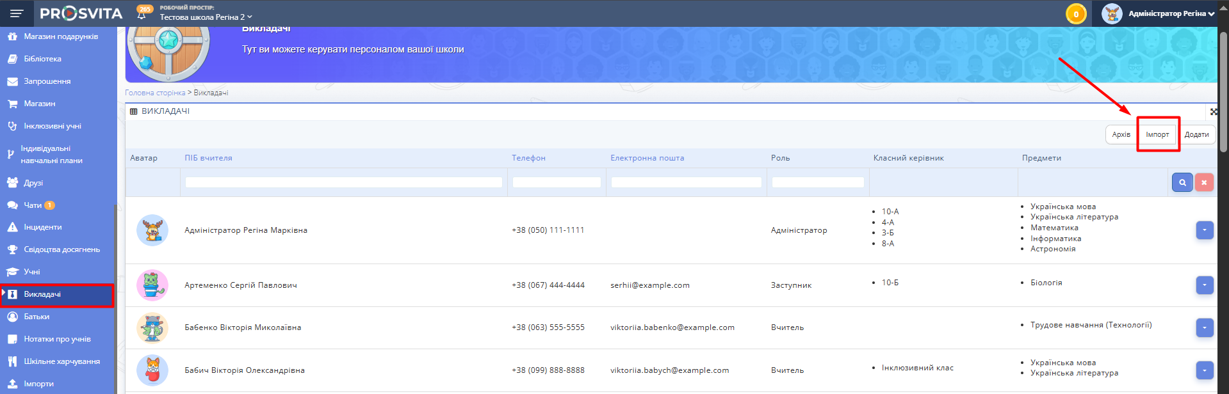Expand the Адміністратор Регіна account dropdown
Screen dimensions: 1229x394
[1171, 13]
